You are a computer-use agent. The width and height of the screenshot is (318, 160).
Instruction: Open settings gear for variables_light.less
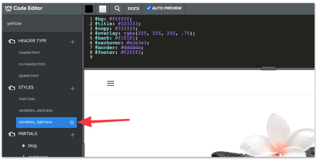coord(72,122)
